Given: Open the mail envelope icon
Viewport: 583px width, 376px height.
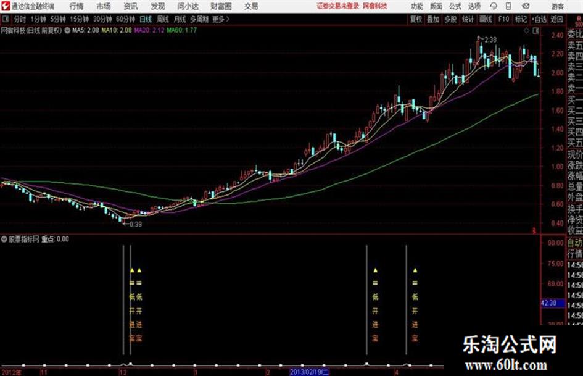Looking at the screenshot, I should [526, 6].
